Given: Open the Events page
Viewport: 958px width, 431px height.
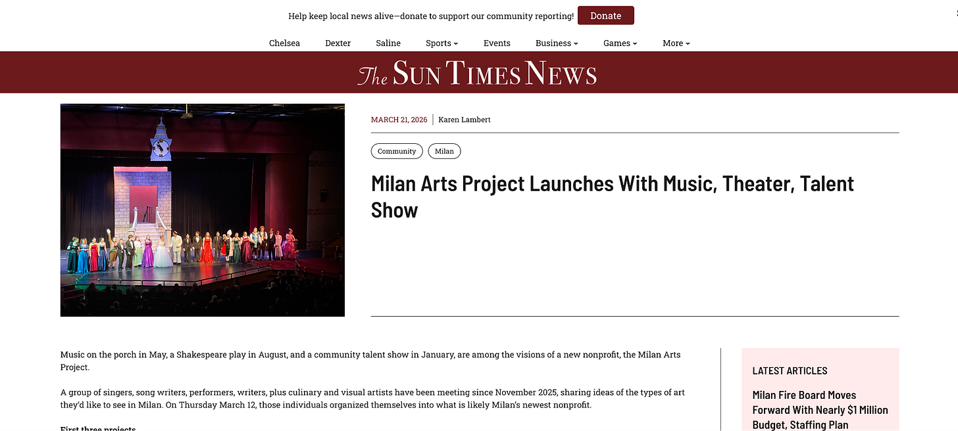Looking at the screenshot, I should (x=497, y=43).
